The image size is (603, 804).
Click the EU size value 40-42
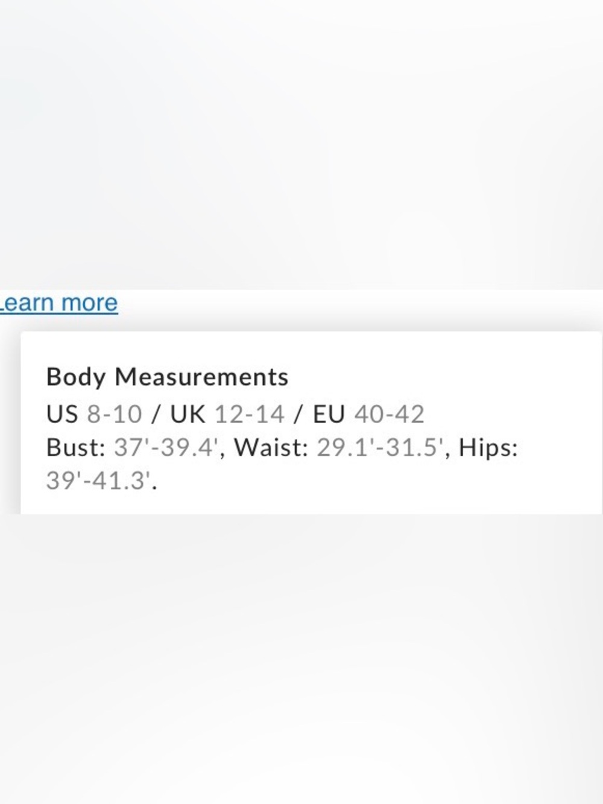tap(390, 415)
